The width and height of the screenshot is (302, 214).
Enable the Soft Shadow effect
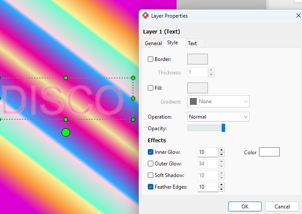tap(151, 175)
